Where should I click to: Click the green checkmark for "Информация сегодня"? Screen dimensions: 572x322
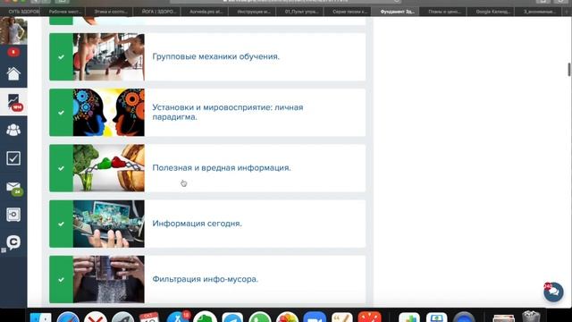tap(62, 224)
